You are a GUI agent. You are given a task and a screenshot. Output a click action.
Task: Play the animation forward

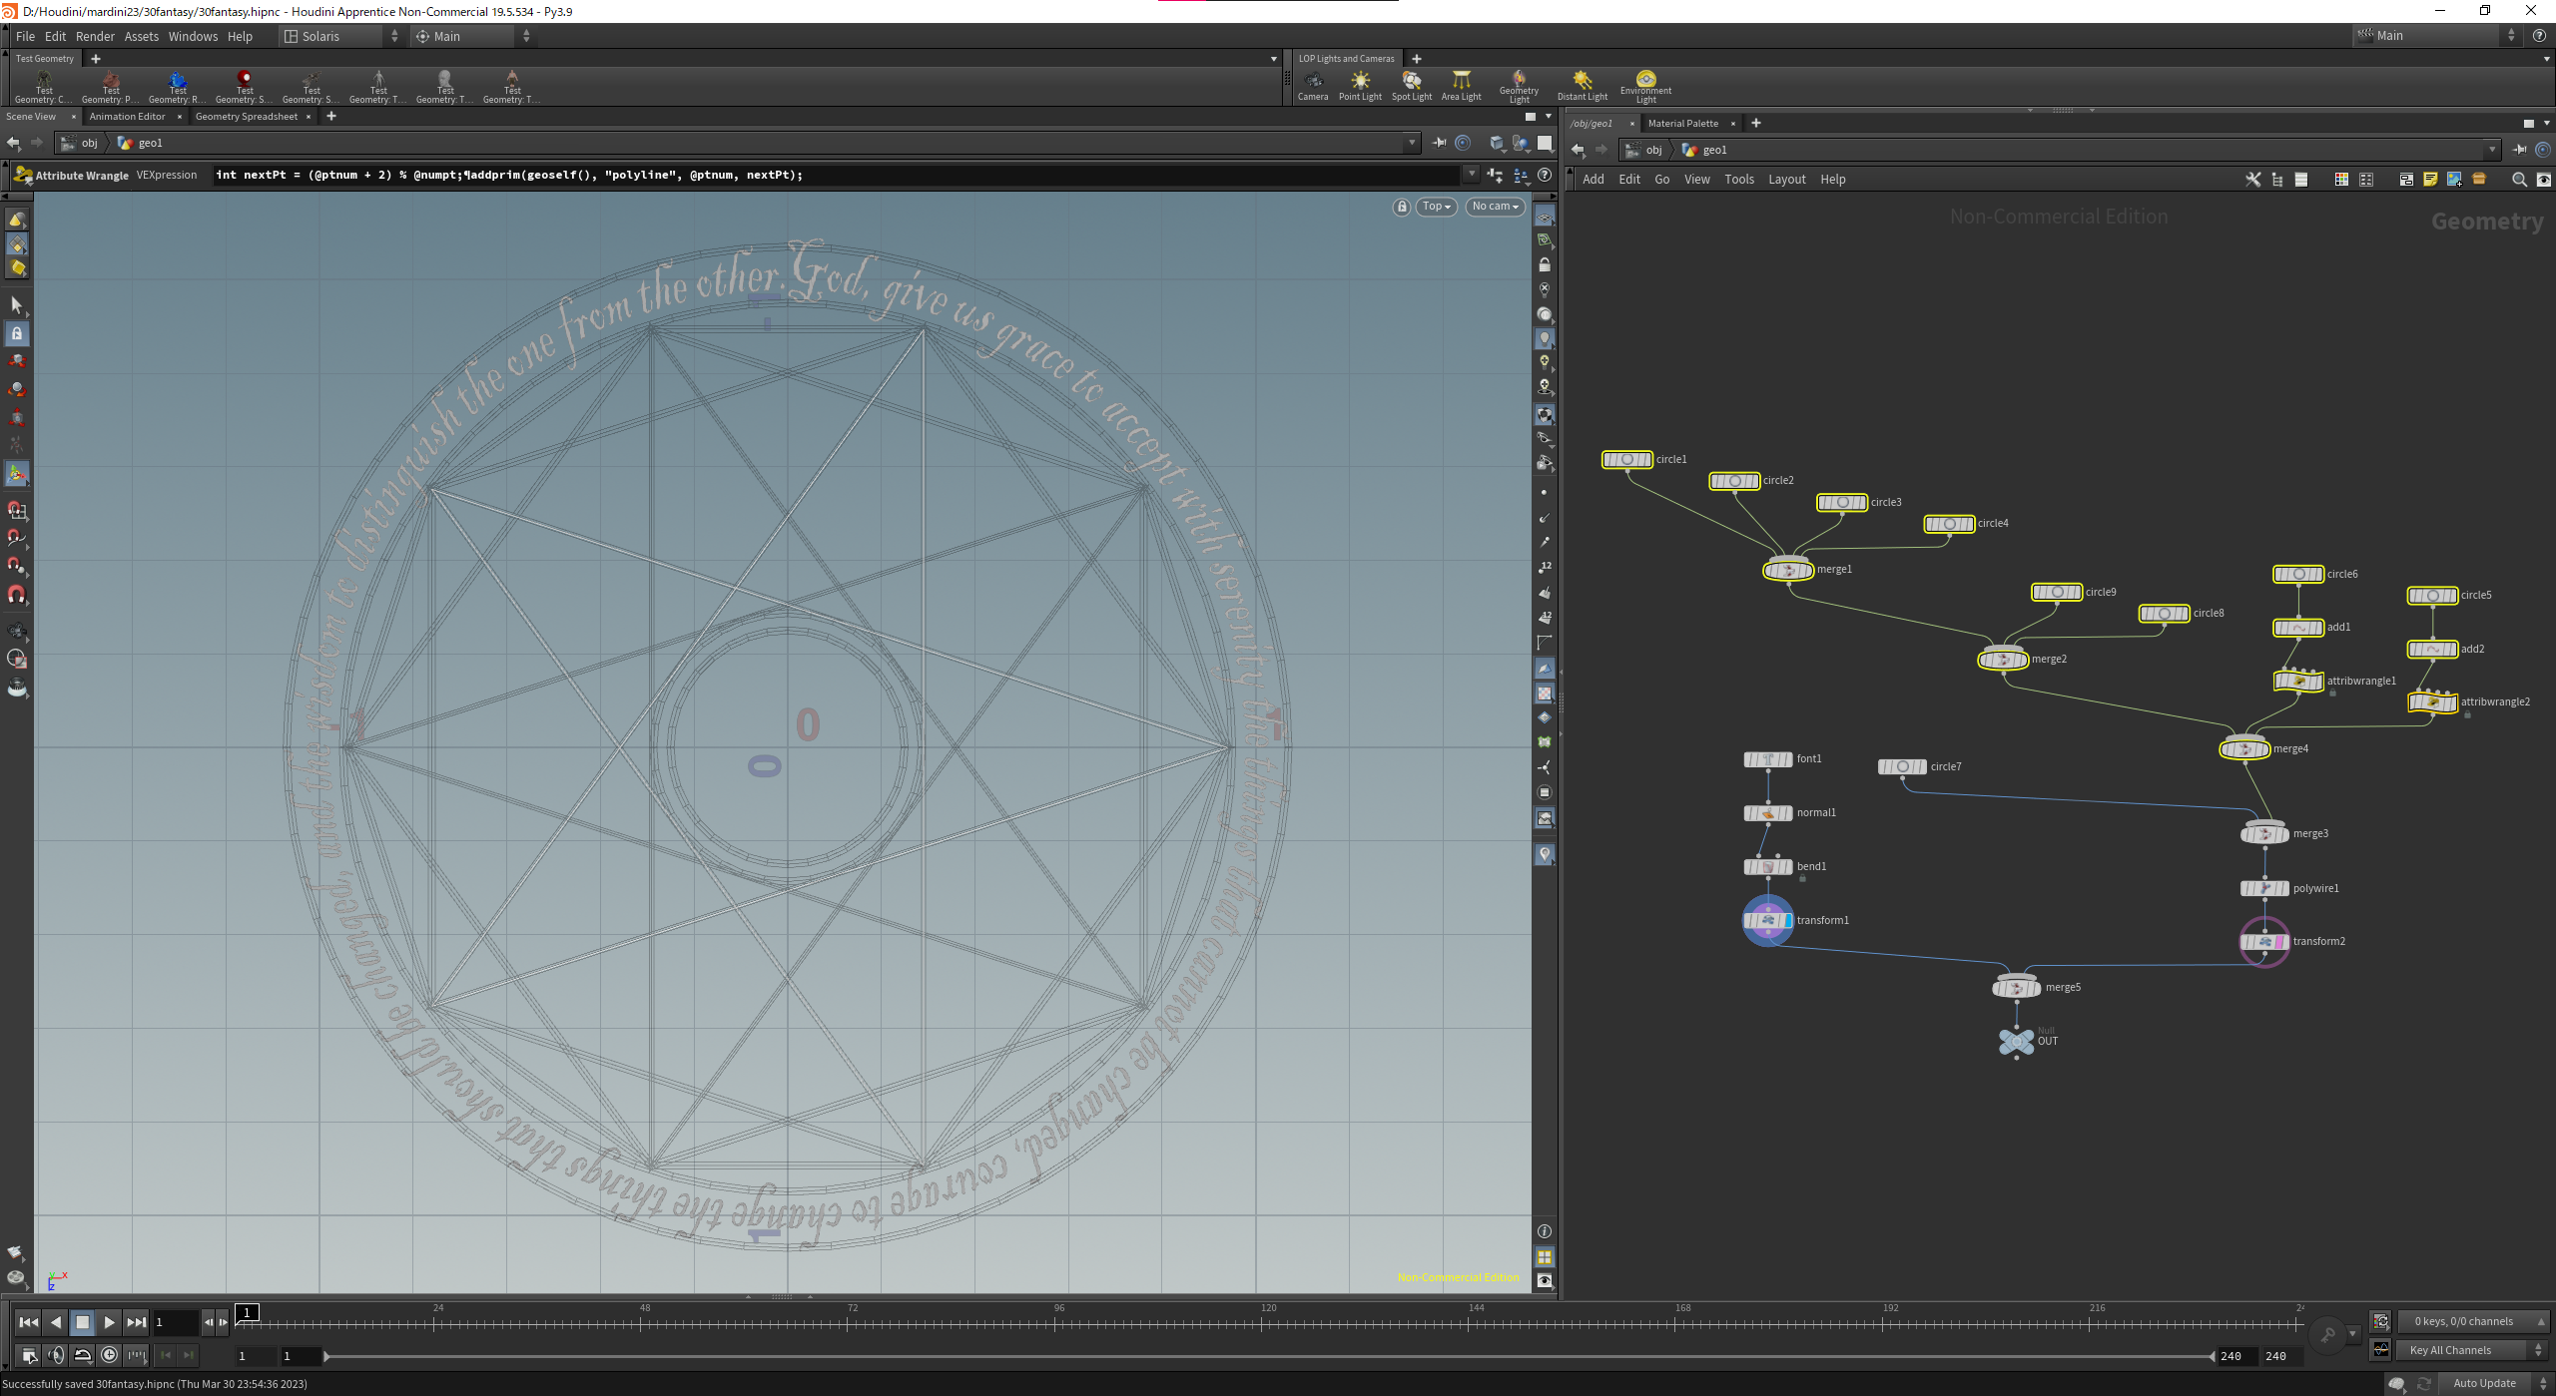pos(110,1322)
